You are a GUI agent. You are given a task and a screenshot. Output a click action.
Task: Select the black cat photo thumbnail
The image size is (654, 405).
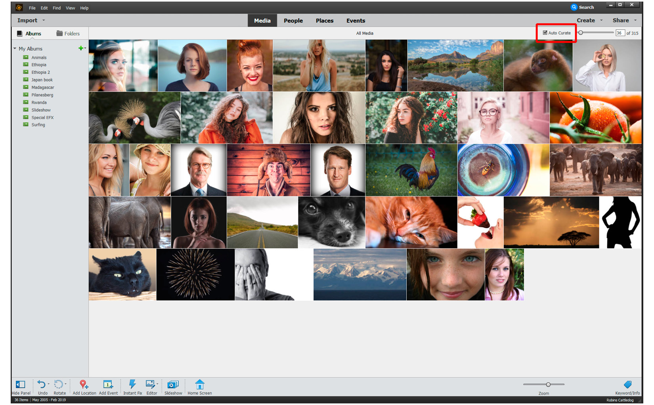coord(122,274)
